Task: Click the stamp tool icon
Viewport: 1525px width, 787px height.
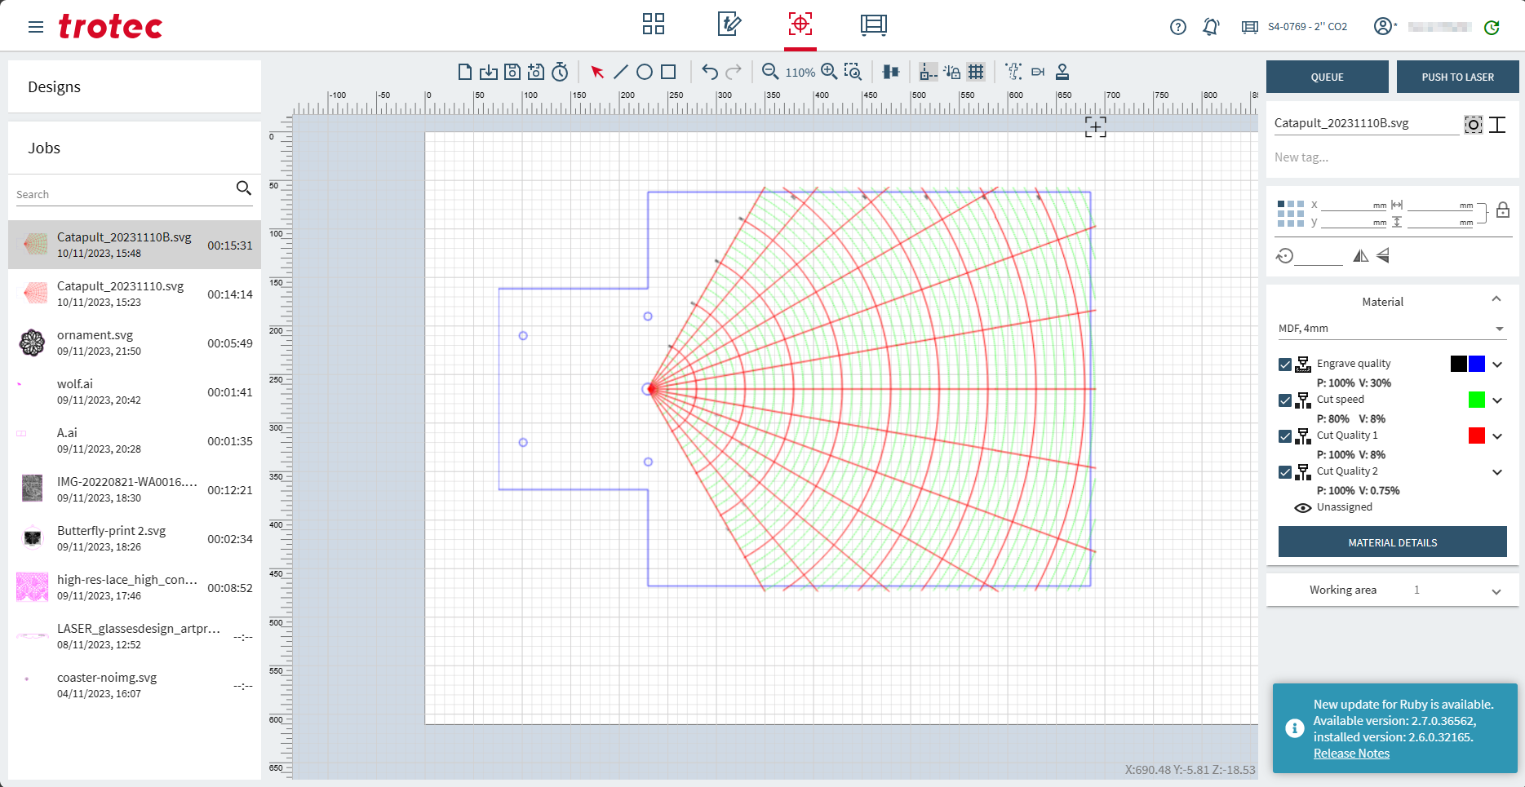Action: (1062, 72)
